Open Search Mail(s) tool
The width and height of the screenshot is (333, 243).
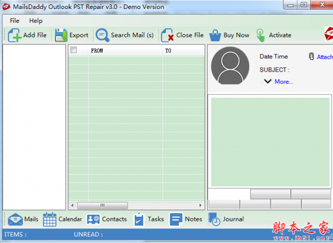click(102, 35)
